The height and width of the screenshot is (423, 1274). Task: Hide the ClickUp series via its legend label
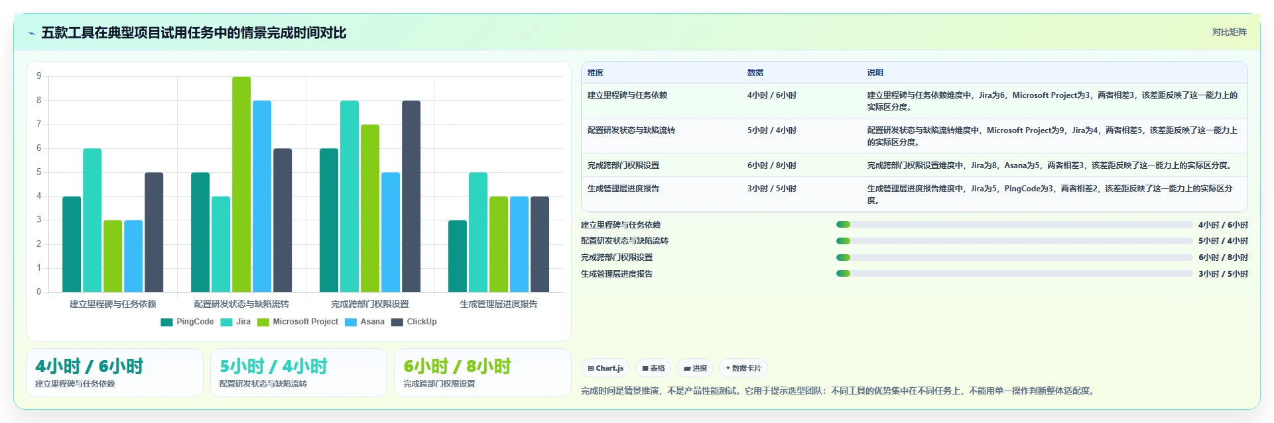422,322
